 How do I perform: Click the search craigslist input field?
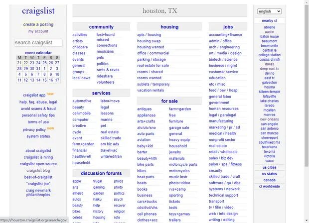38,43
